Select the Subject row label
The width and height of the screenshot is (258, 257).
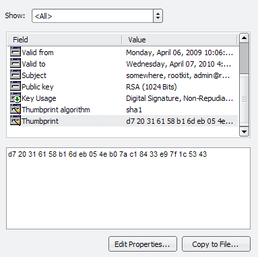click(34, 75)
